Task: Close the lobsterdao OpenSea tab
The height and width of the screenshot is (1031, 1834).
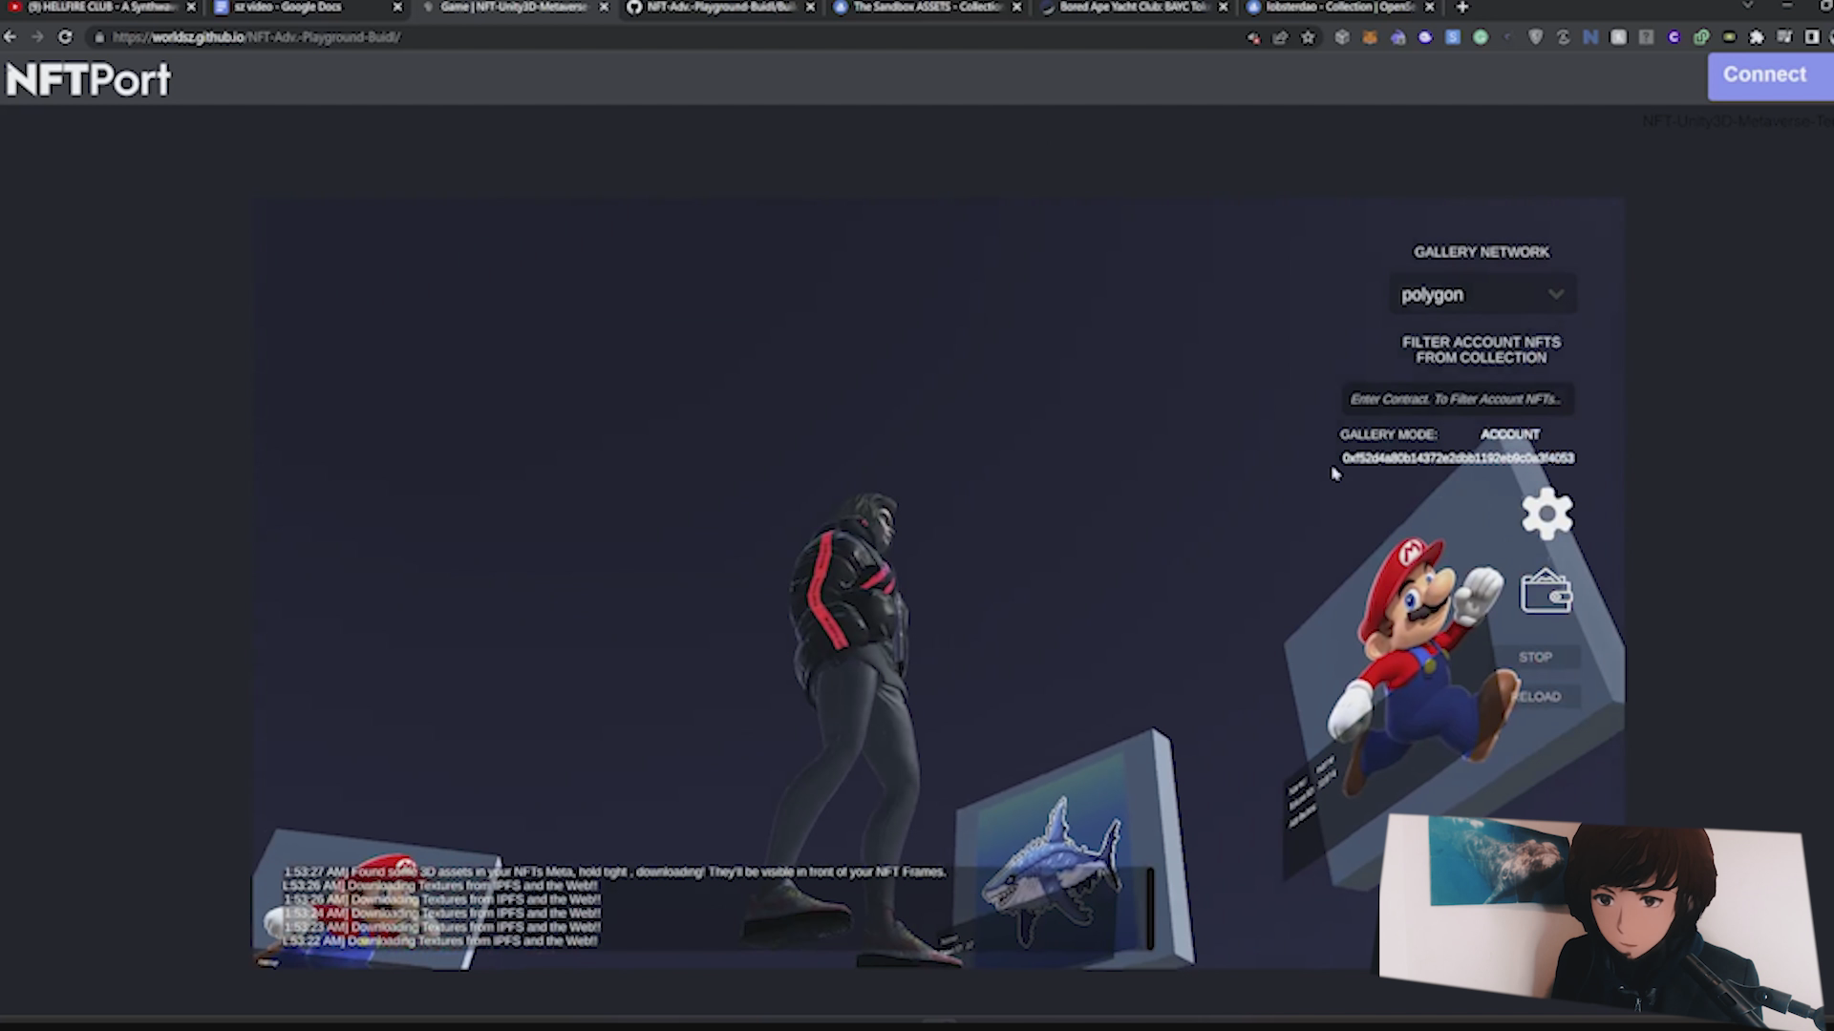Action: pyautogui.click(x=1429, y=7)
